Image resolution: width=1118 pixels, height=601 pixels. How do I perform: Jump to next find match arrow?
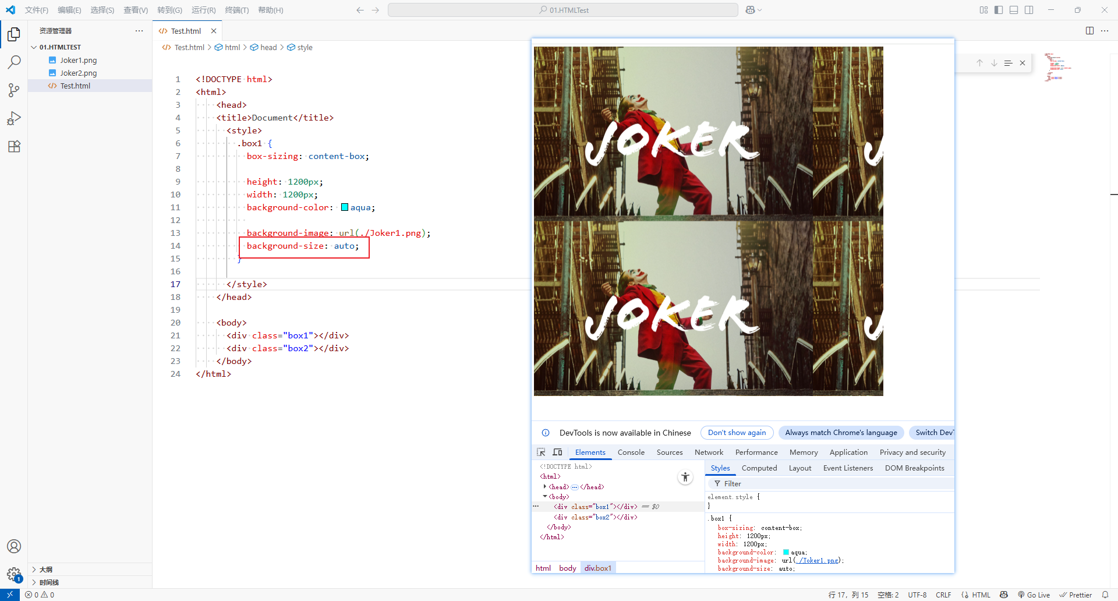994,63
